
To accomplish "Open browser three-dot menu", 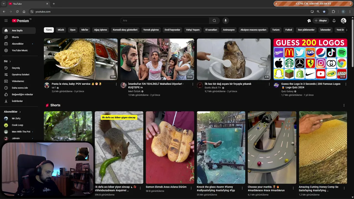I will (x=350, y=12).
